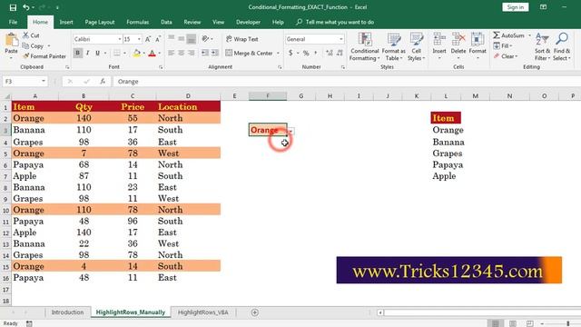
Task: Open the AutoSum dropdown arrow
Action: pyautogui.click(x=529, y=35)
